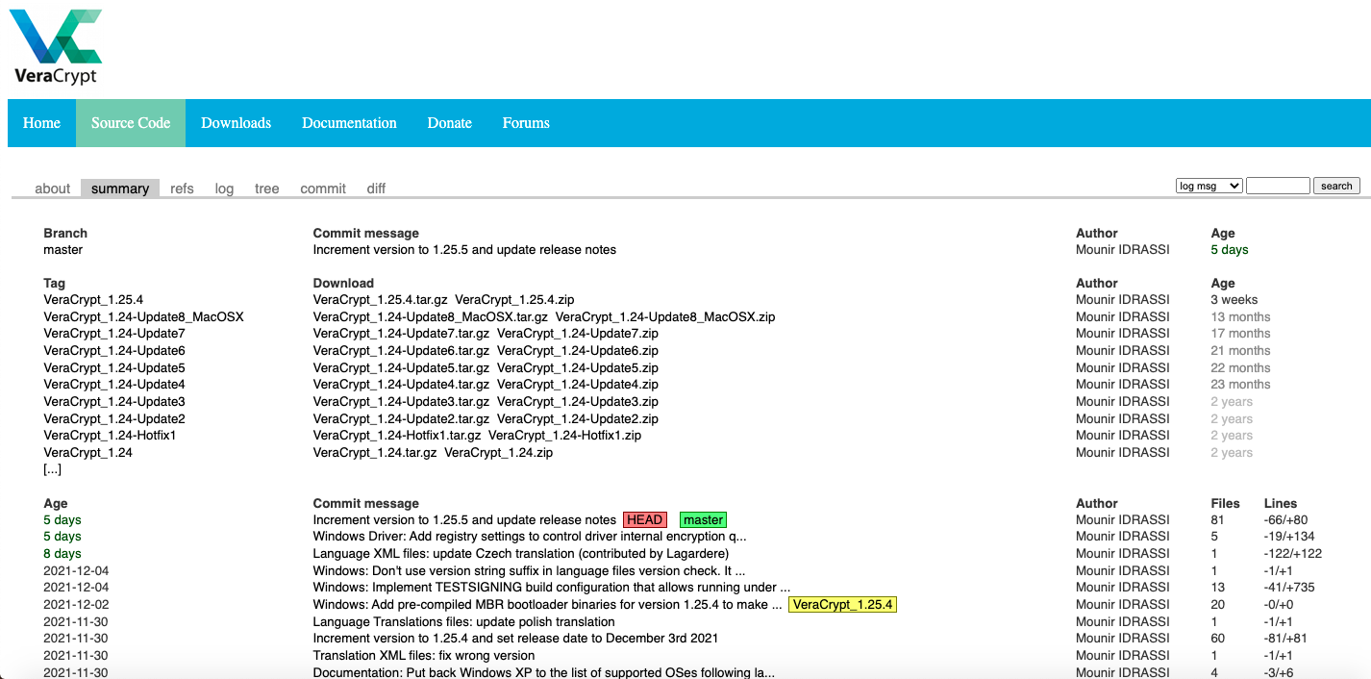
Task: Click the green master branch label
Action: [x=703, y=520]
